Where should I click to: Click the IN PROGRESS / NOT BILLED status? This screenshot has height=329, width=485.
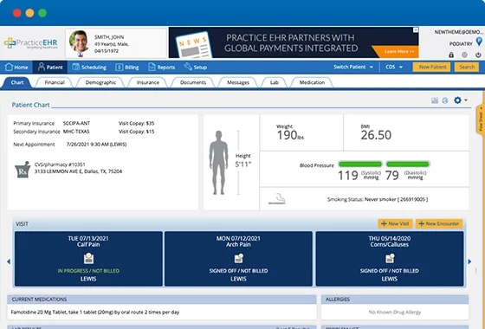[x=88, y=271]
